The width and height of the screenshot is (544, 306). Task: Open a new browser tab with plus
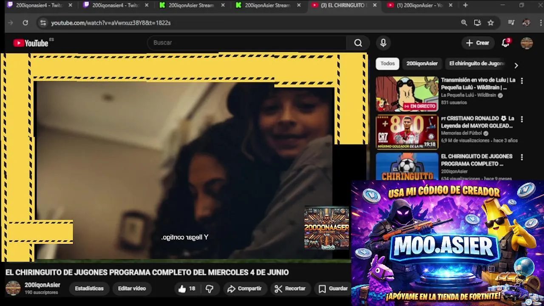[x=465, y=5]
